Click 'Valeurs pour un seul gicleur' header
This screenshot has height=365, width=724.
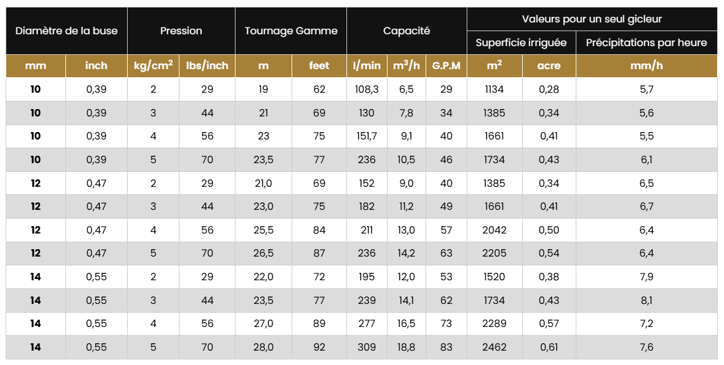coord(593,19)
